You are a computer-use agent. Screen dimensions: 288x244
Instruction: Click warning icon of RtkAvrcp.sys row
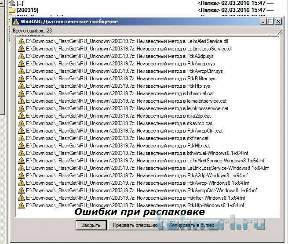21,64
